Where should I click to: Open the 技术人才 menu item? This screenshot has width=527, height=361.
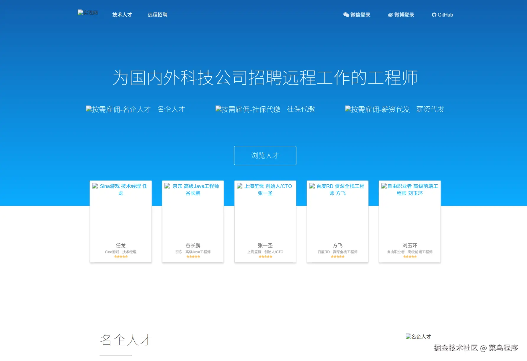pyautogui.click(x=122, y=15)
